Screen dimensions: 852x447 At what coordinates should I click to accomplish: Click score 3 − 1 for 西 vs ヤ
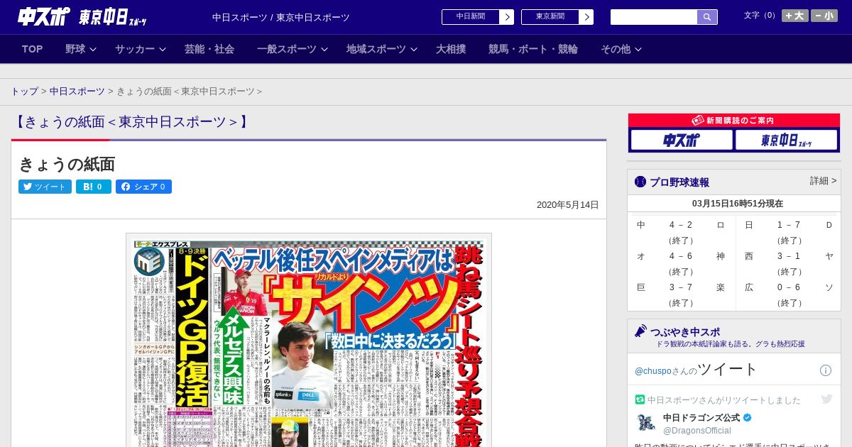pos(789,256)
